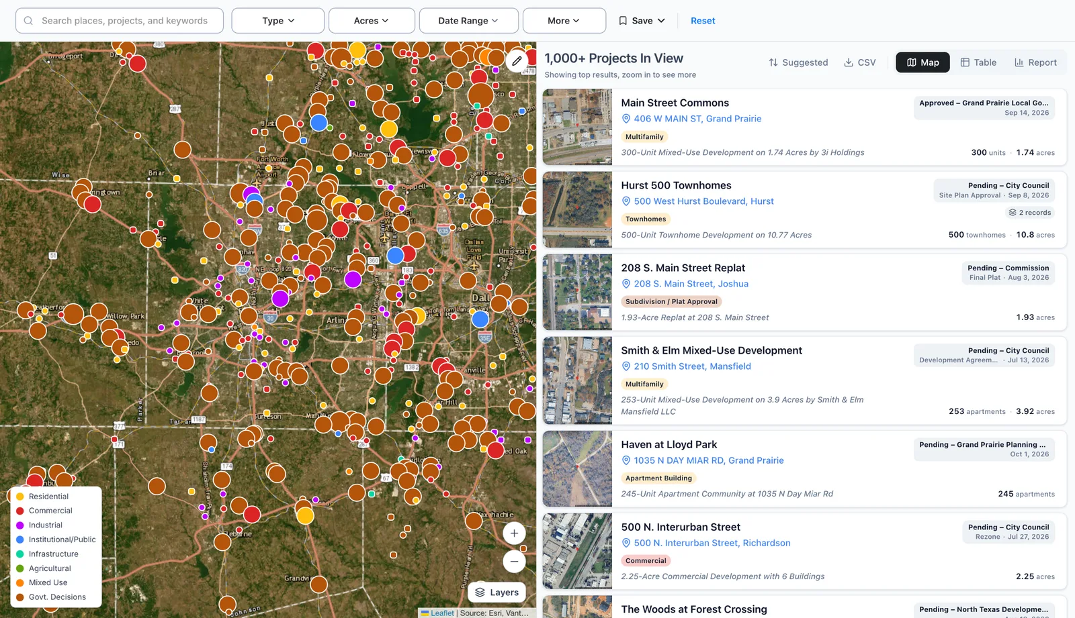The height and width of the screenshot is (618, 1075).
Task: Expand the Date Range dropdown
Action: tap(469, 21)
